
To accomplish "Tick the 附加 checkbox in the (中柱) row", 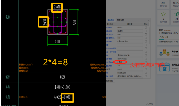I will (146, 69).
